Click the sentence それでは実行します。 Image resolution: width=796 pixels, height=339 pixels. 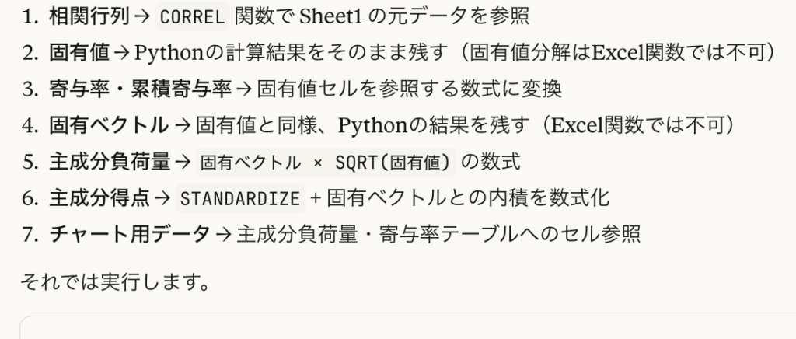tap(115, 281)
